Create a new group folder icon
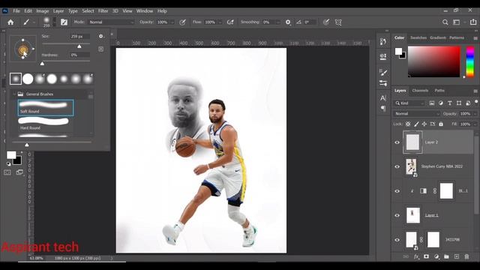Image resolution: width=480 pixels, height=270 pixels. pyautogui.click(x=446, y=256)
